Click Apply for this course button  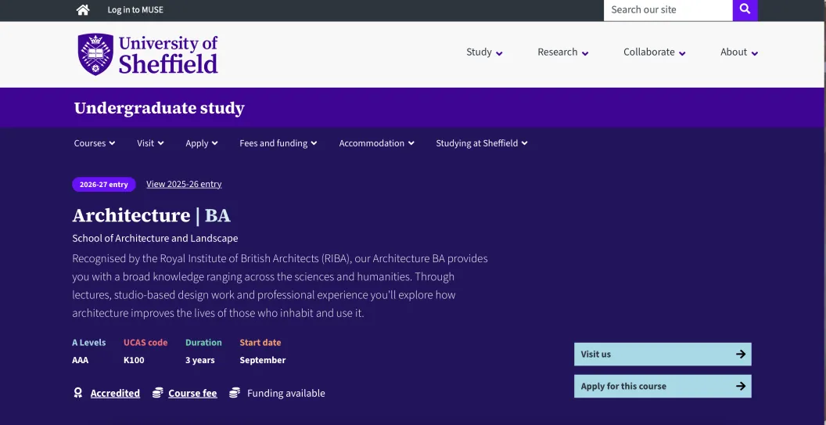point(663,386)
